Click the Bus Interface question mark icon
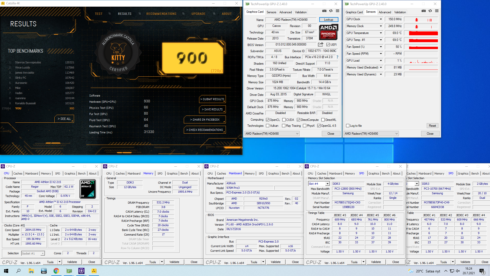Image resolution: width=490 pixels, height=276 pixels. (337, 57)
